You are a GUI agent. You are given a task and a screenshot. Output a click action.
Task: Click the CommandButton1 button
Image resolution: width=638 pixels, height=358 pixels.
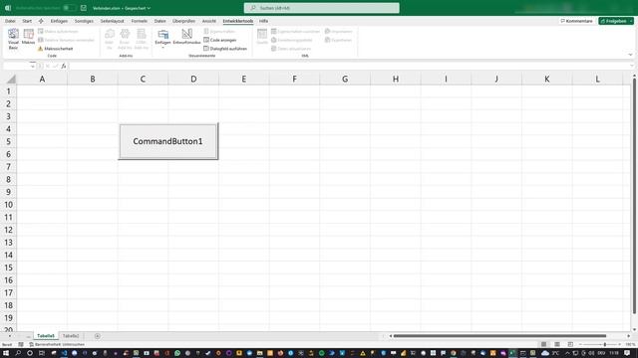coord(168,141)
